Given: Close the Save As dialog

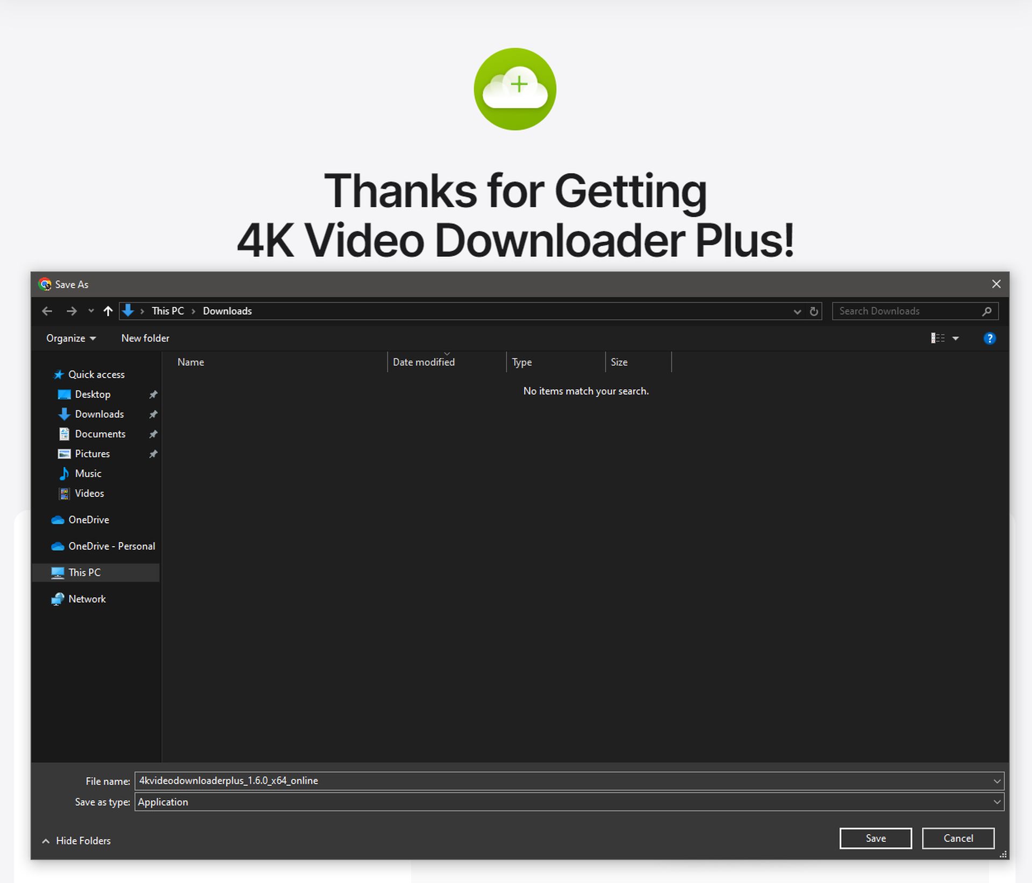Looking at the screenshot, I should (996, 284).
